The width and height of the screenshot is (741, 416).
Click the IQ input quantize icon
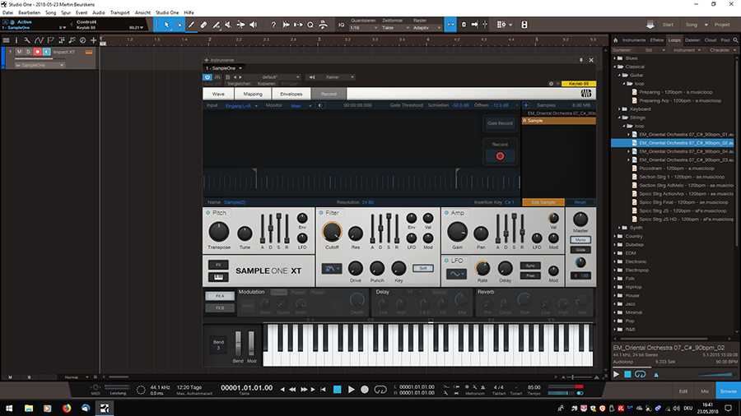tap(341, 25)
